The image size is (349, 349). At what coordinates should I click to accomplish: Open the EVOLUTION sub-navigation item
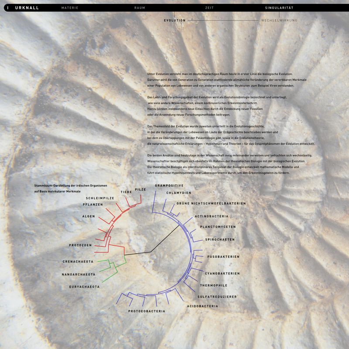(x=175, y=20)
